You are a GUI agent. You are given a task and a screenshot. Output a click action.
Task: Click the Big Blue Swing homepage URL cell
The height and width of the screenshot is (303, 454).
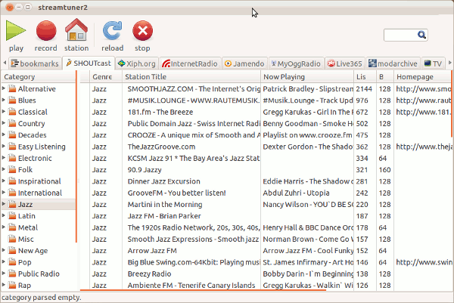(x=424, y=262)
